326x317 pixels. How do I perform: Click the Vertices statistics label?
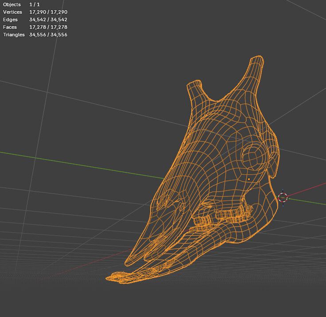(x=12, y=12)
